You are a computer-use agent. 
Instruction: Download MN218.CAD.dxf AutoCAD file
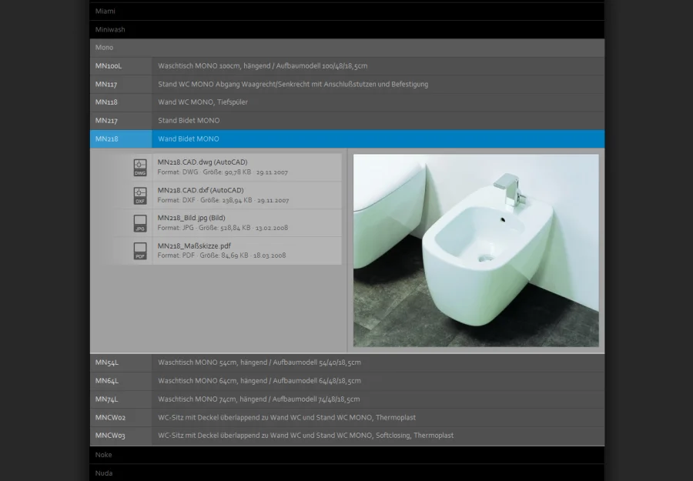click(200, 190)
